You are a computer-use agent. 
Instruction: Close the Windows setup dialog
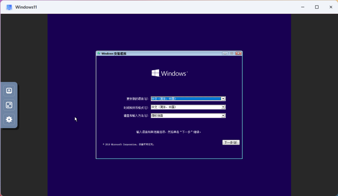(x=238, y=53)
